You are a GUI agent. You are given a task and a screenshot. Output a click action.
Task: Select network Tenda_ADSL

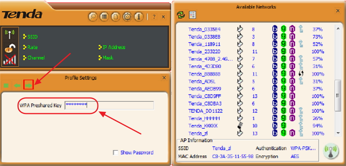202,81
